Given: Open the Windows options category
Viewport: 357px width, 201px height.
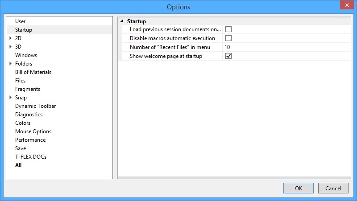Looking at the screenshot, I should point(26,55).
